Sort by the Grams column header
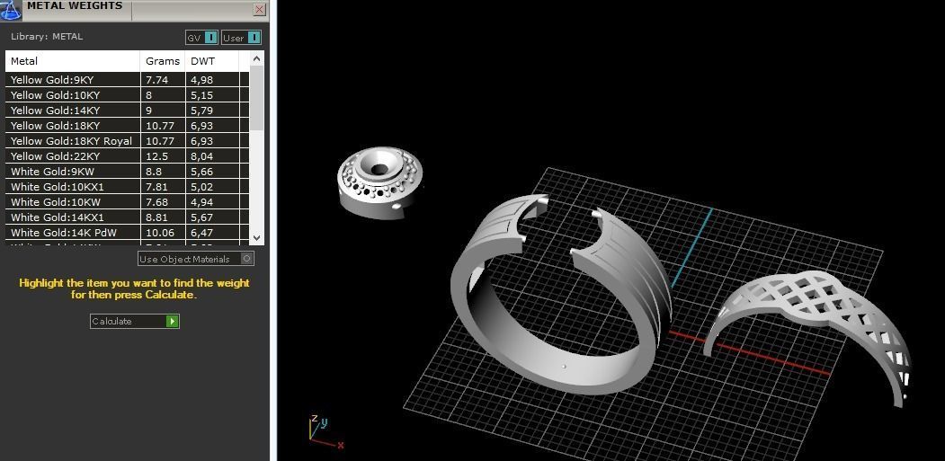 [164, 61]
